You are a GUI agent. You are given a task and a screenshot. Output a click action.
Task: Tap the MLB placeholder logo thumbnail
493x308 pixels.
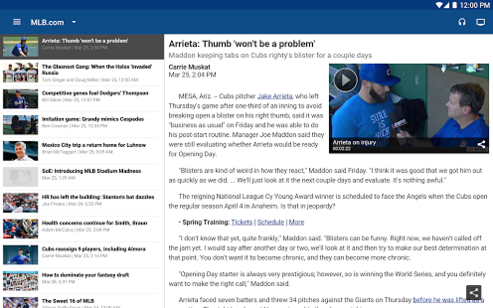20,177
